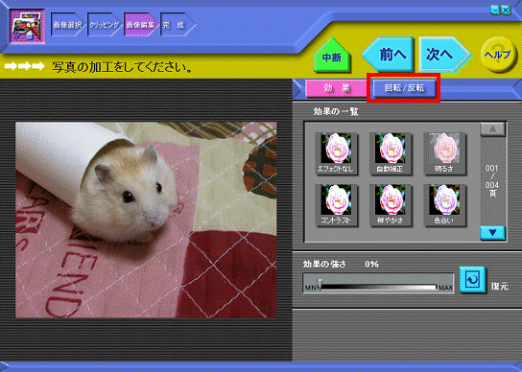Click the 次へ next button
This screenshot has width=522, height=372.
click(x=444, y=55)
